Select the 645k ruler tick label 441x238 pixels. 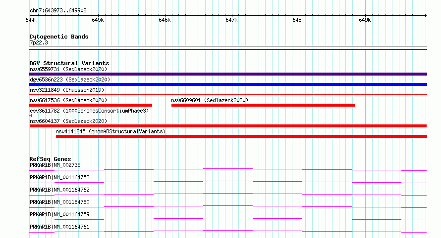click(x=98, y=20)
